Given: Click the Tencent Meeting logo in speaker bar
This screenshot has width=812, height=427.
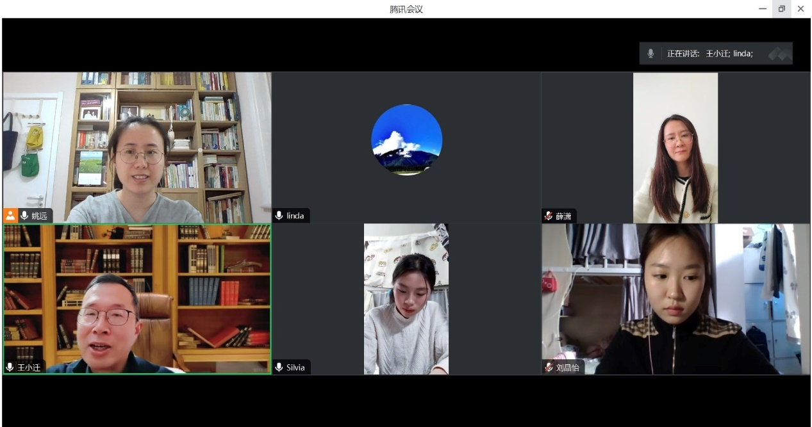Looking at the screenshot, I should pos(780,54).
